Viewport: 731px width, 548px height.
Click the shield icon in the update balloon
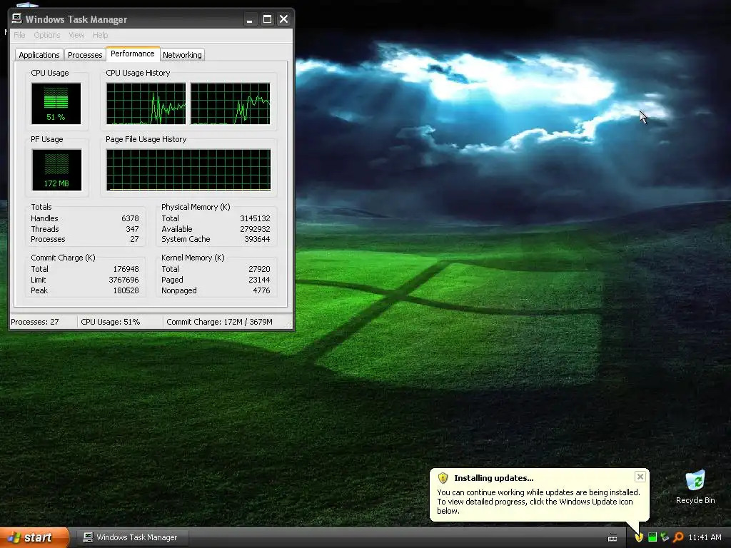tap(443, 477)
